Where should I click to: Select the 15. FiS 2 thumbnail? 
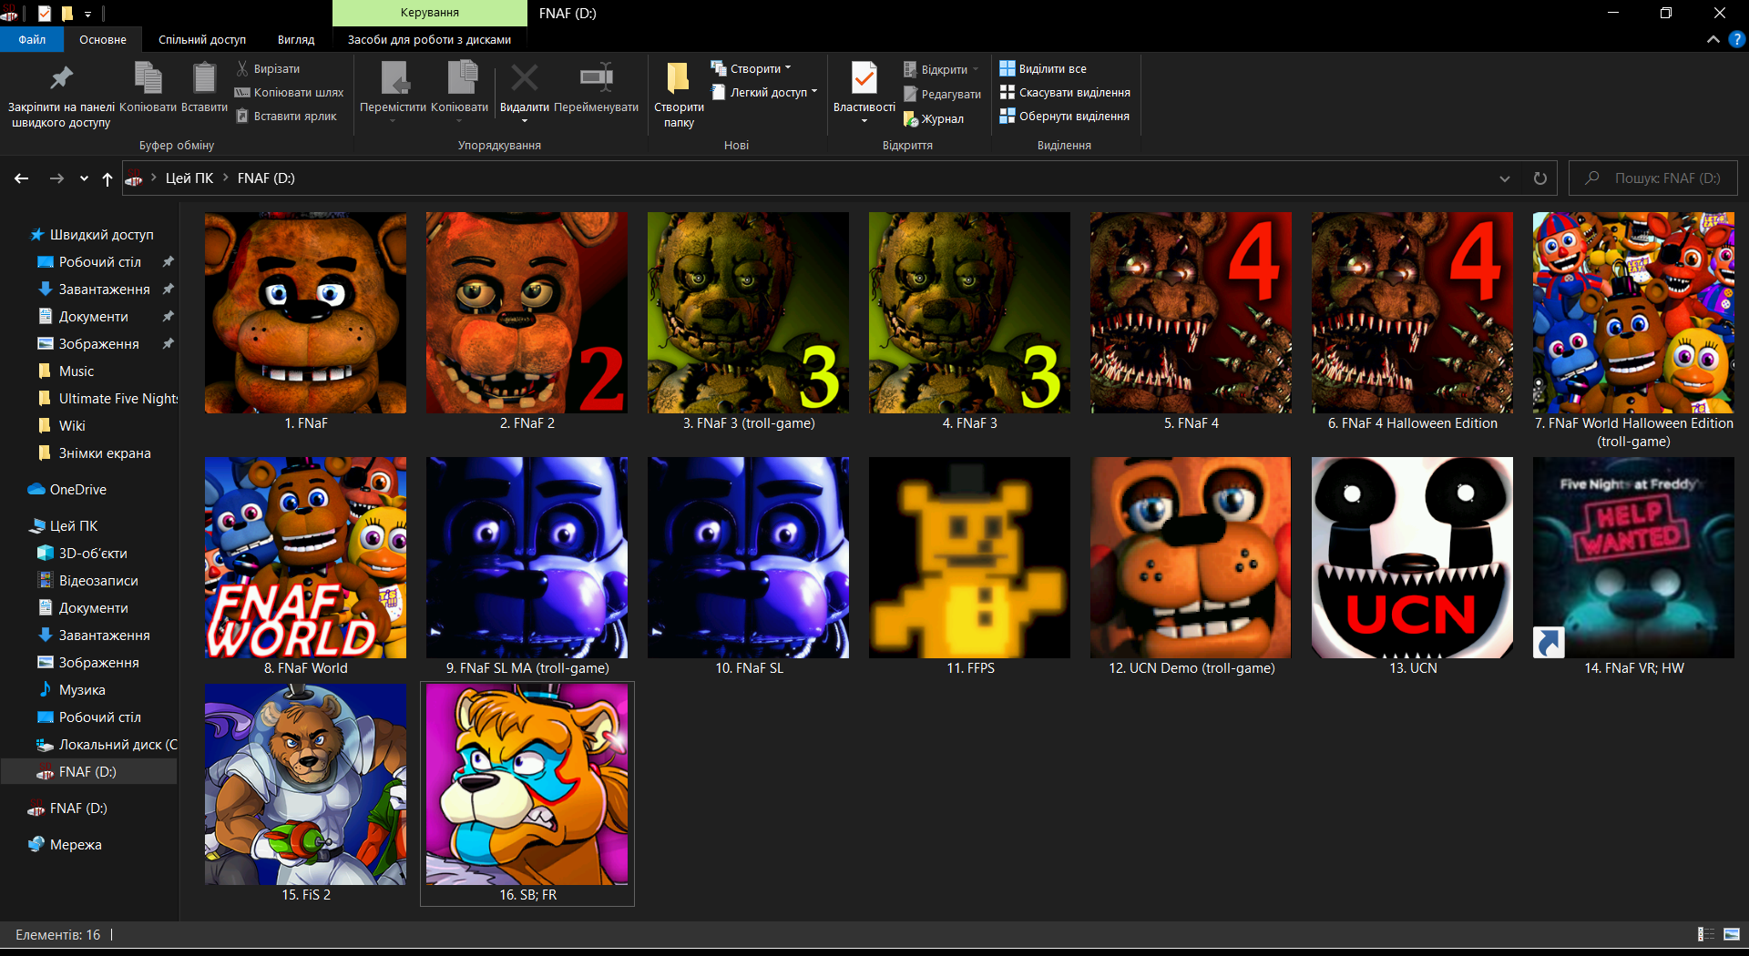coord(305,785)
